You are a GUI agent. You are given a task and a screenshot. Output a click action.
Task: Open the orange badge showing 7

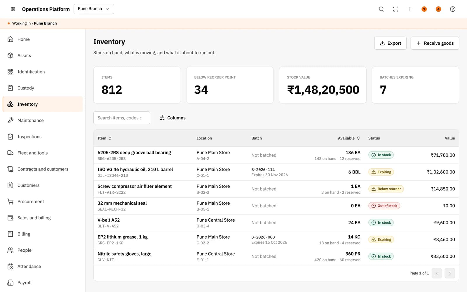coord(424,9)
